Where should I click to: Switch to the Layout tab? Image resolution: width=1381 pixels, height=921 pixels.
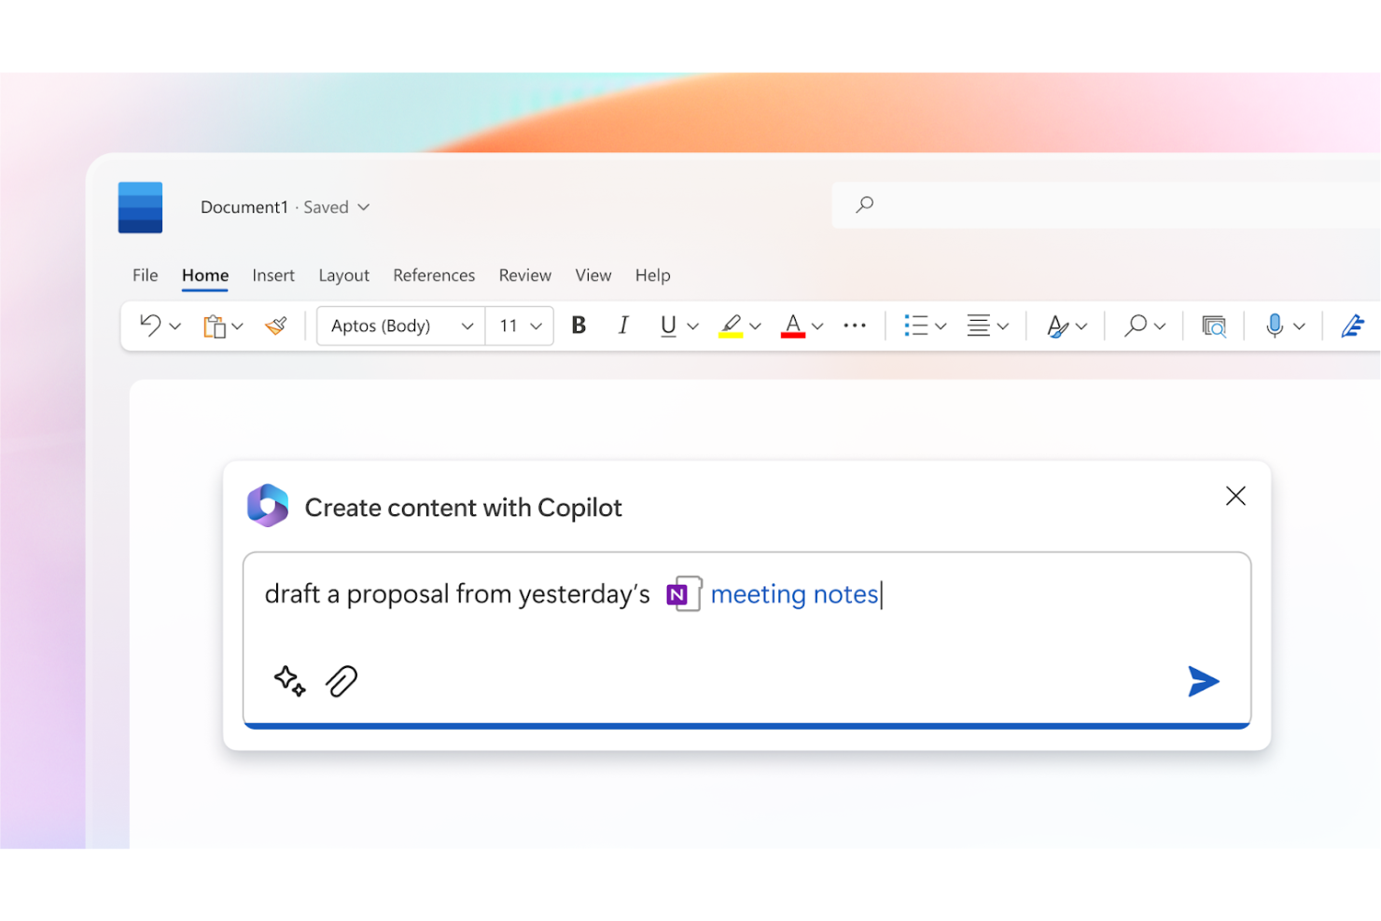point(344,276)
